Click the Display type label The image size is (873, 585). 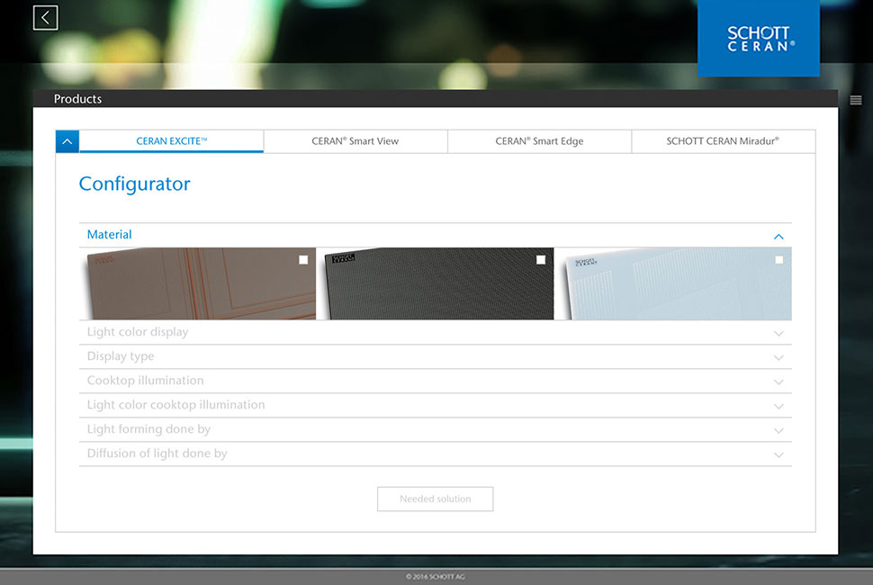[121, 356]
